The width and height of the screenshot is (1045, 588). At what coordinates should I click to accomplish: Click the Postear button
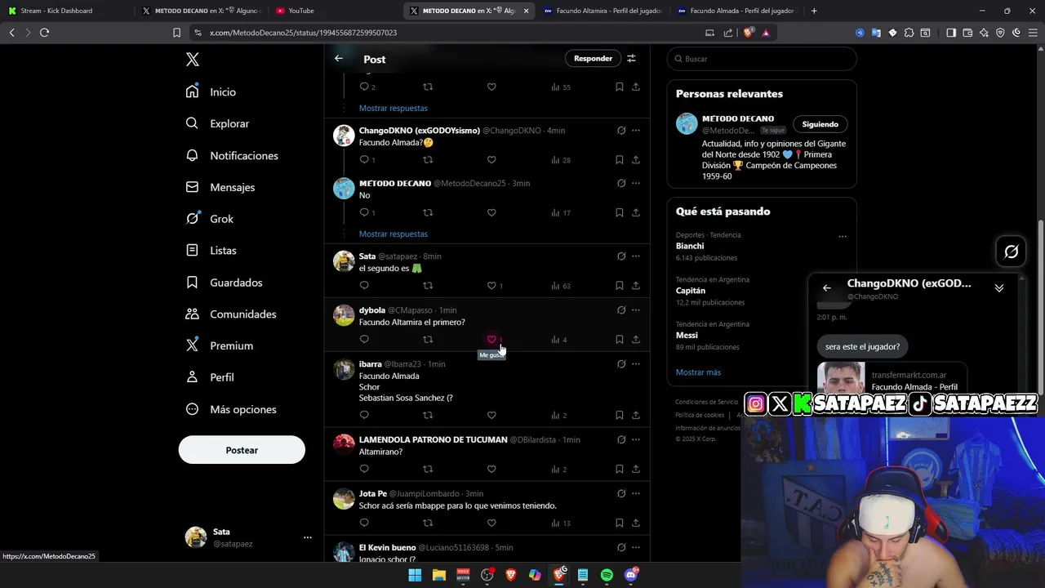coord(242,450)
